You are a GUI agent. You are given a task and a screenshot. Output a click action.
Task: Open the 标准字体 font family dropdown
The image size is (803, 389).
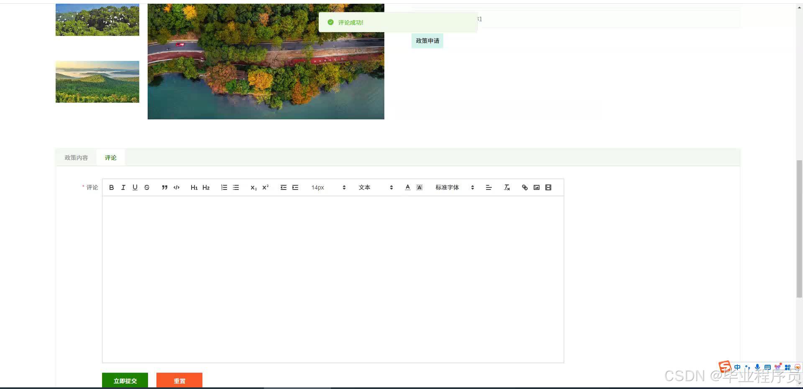pyautogui.click(x=455, y=187)
